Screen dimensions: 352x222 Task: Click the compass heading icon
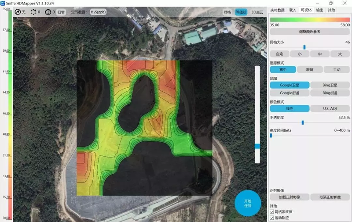18,12
